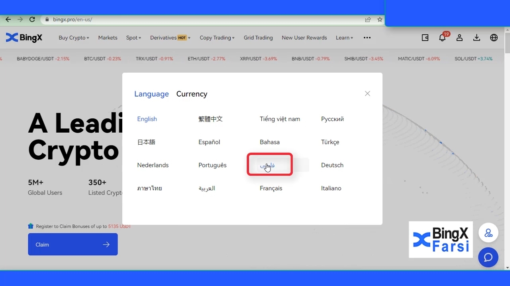This screenshot has height=286, width=510.
Task: Expand the Buy Crypto dropdown
Action: 74,38
